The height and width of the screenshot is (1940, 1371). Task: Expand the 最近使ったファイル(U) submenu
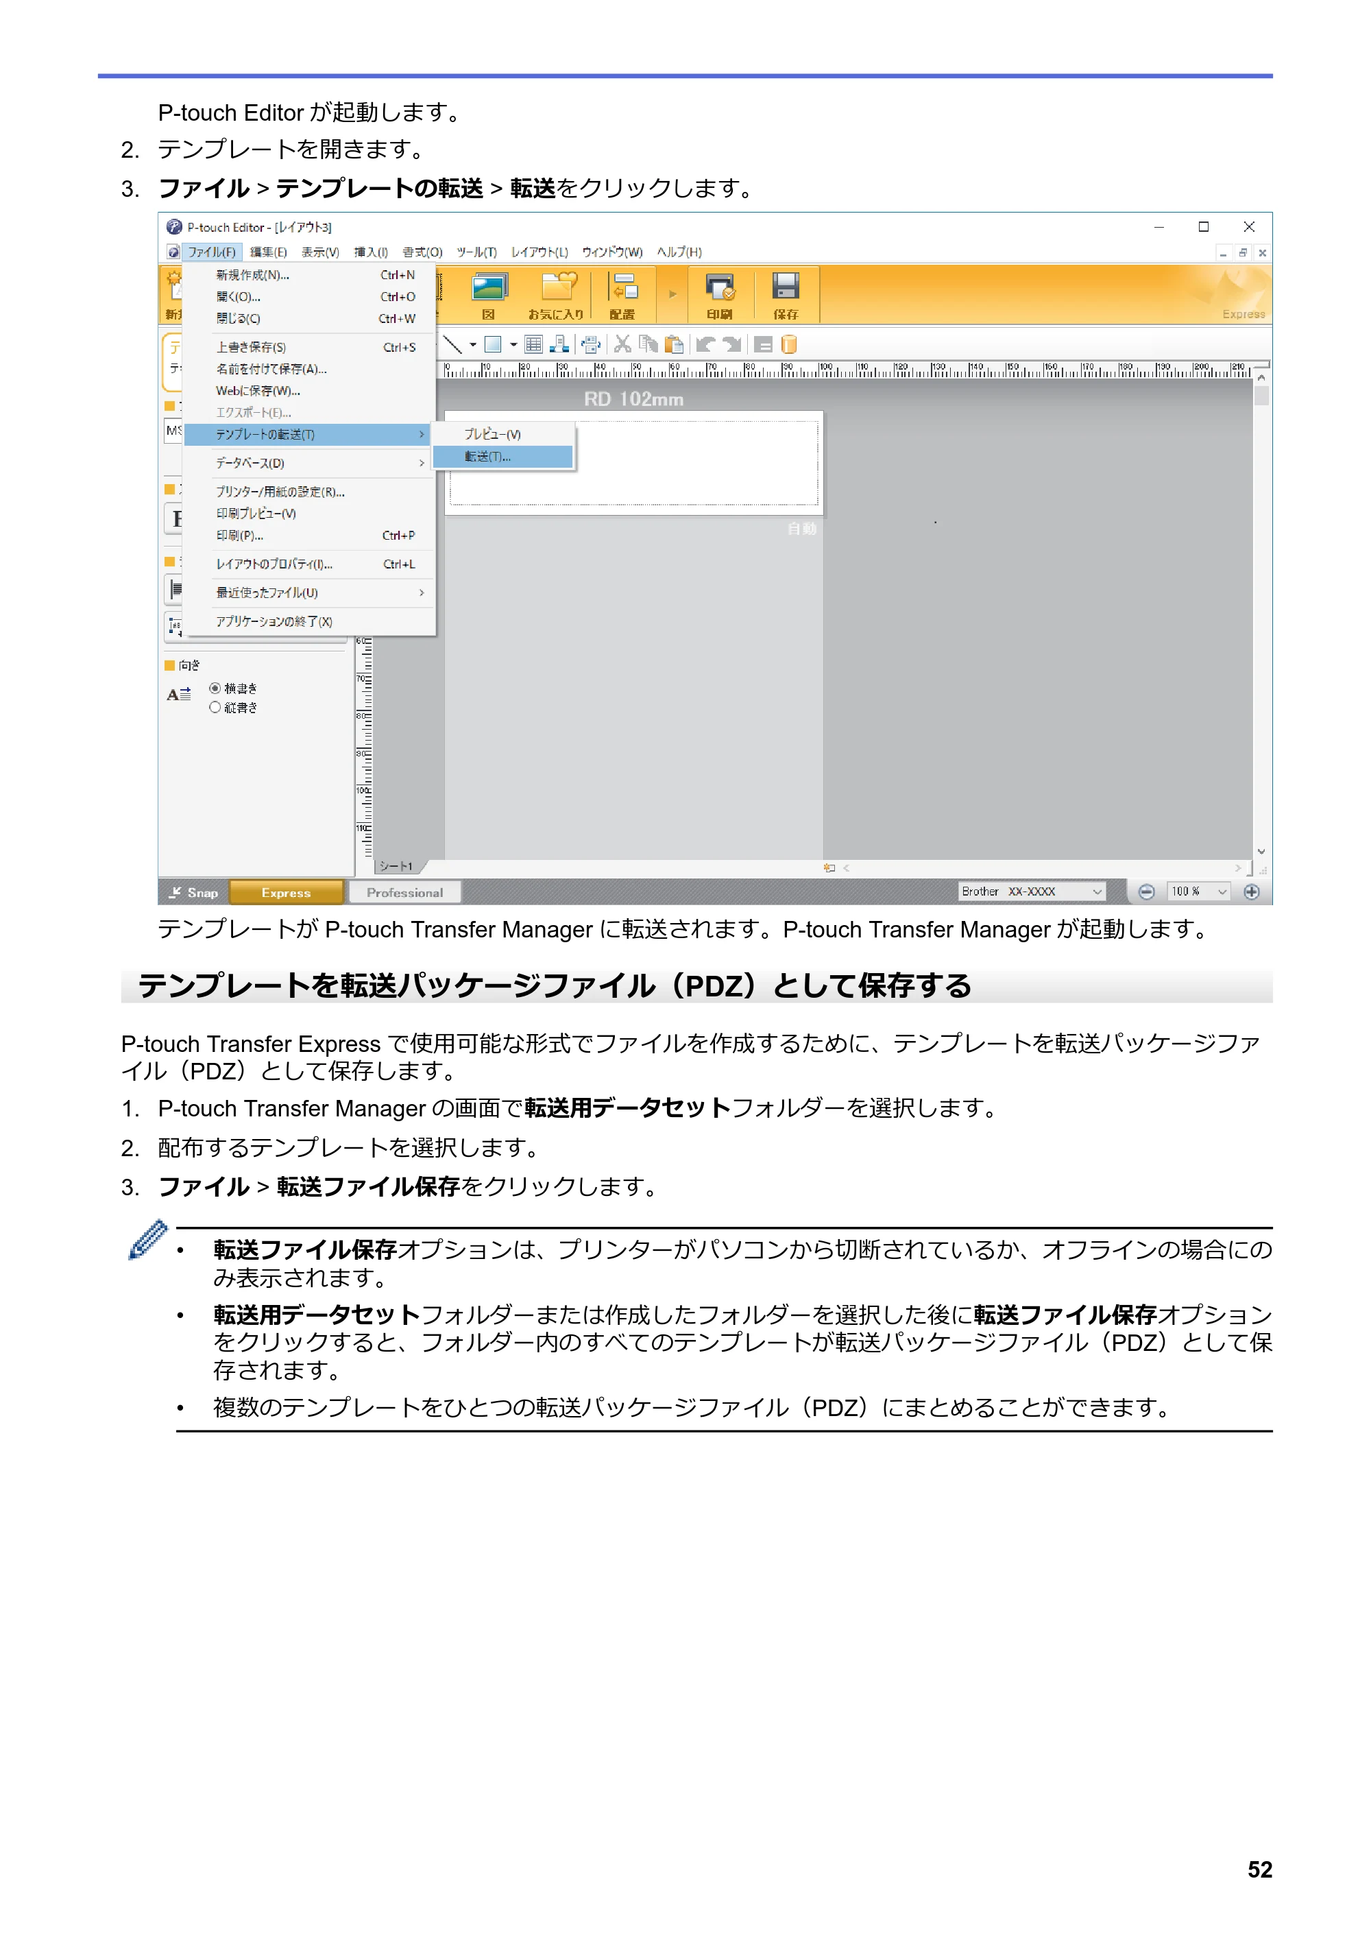(x=309, y=593)
